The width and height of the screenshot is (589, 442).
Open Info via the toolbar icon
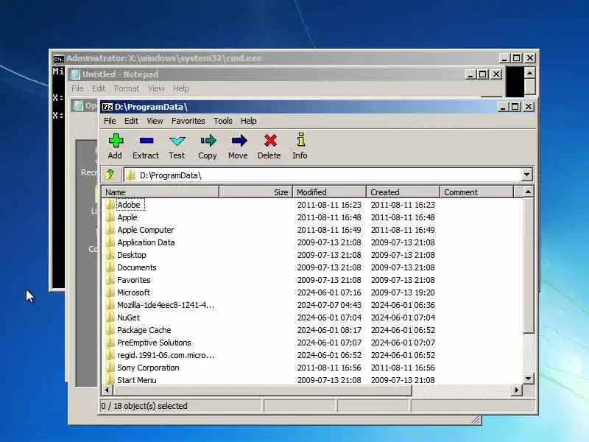point(300,139)
